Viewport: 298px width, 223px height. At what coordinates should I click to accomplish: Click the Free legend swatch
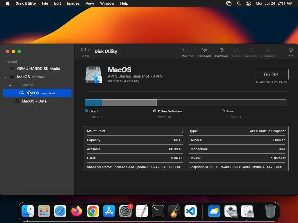point(223,111)
